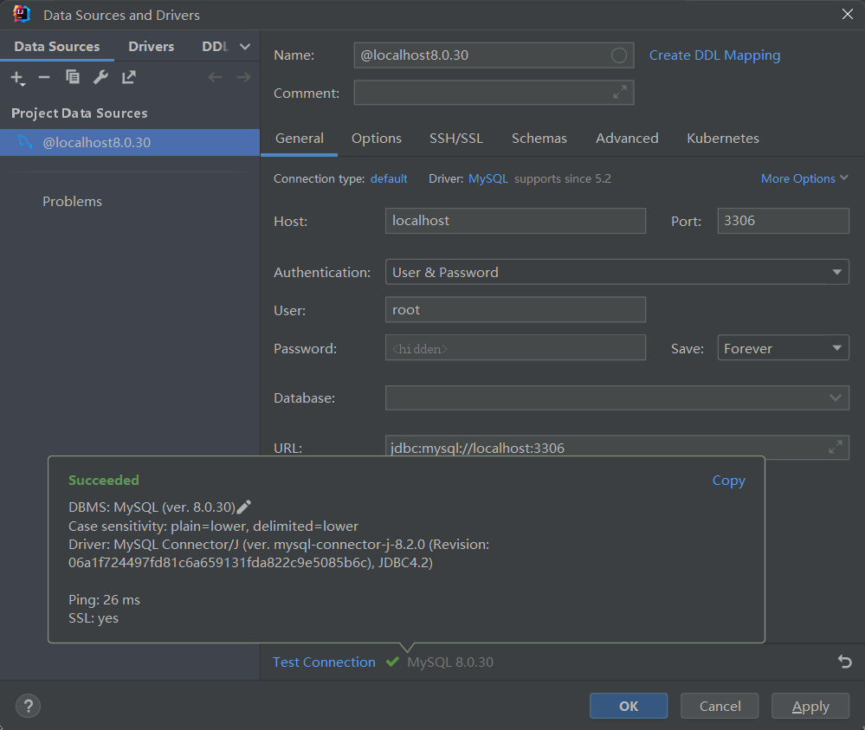The width and height of the screenshot is (865, 730).
Task: Click the hidden Password field
Action: click(515, 347)
